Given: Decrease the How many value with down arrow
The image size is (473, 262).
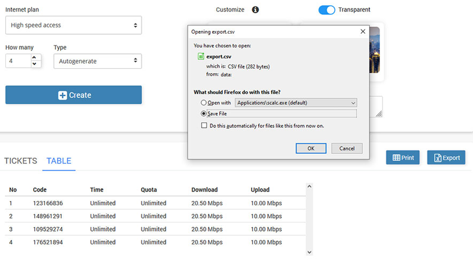Looking at the screenshot, I should coord(34,64).
